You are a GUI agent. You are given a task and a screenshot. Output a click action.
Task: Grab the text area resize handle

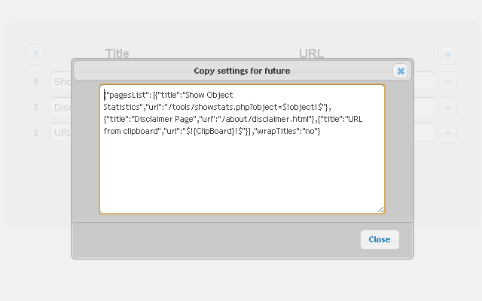[380, 210]
